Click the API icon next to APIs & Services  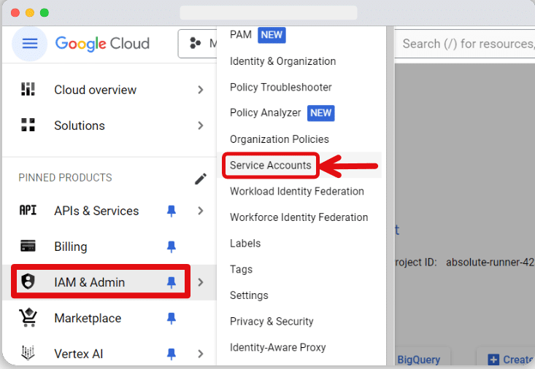tap(28, 211)
